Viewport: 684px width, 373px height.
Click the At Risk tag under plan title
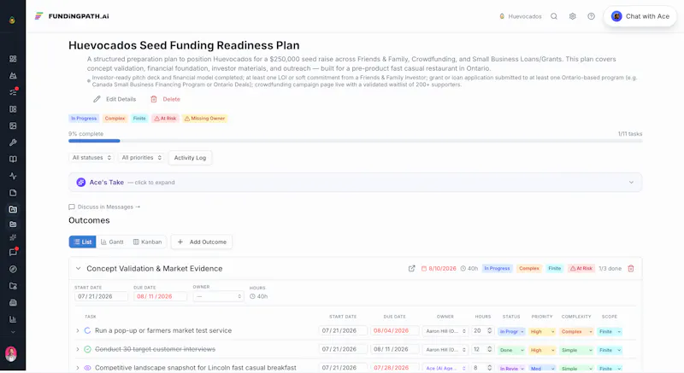click(165, 119)
